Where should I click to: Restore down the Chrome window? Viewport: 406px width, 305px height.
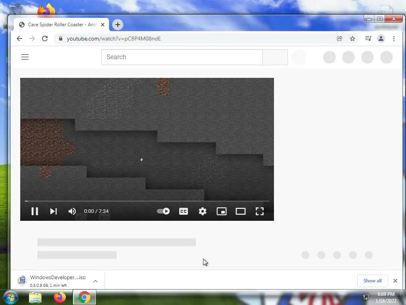coord(379,19)
